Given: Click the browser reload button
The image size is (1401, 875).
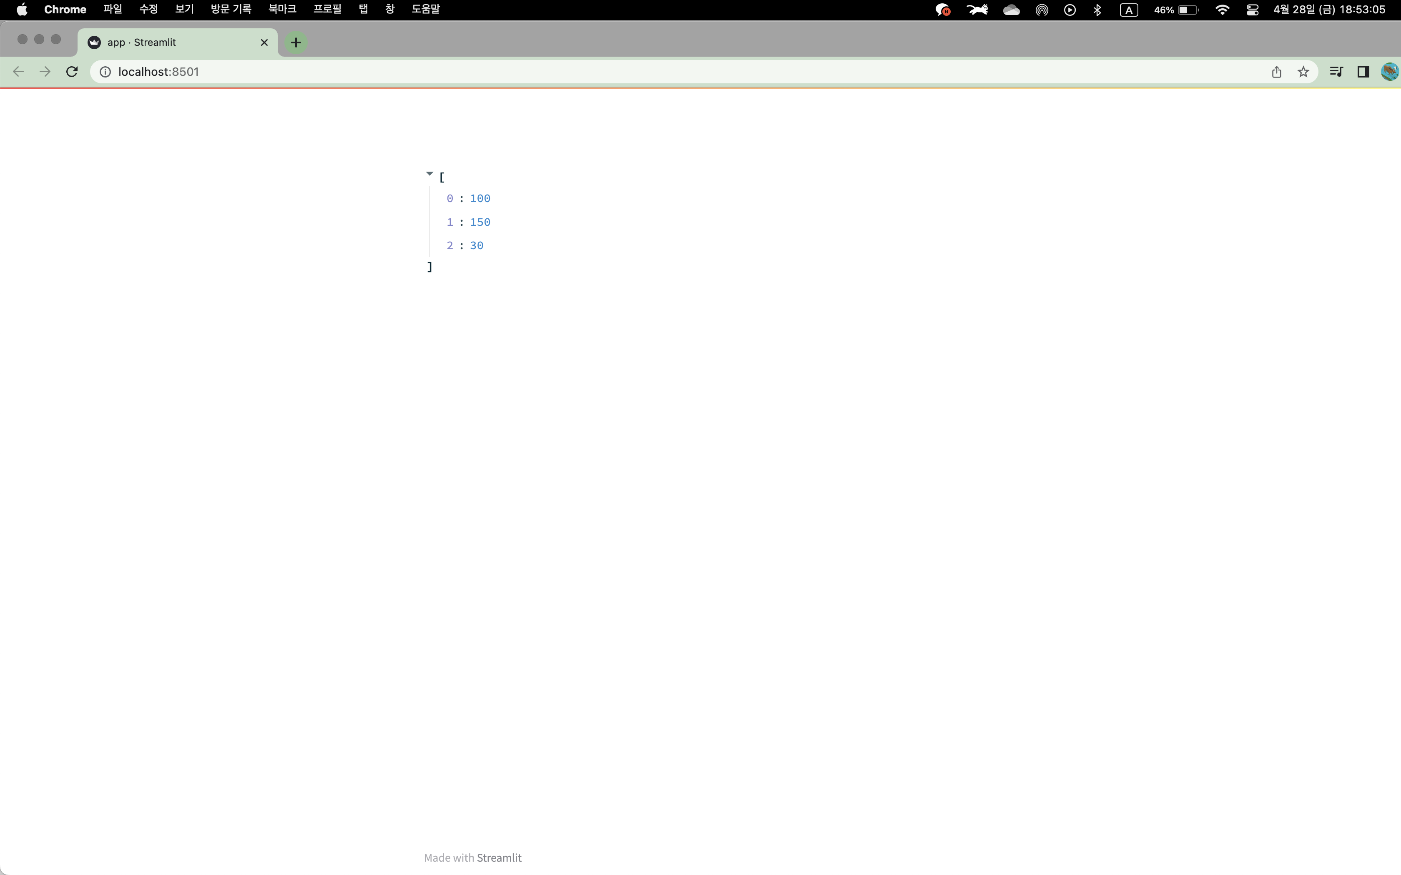Looking at the screenshot, I should tap(72, 72).
